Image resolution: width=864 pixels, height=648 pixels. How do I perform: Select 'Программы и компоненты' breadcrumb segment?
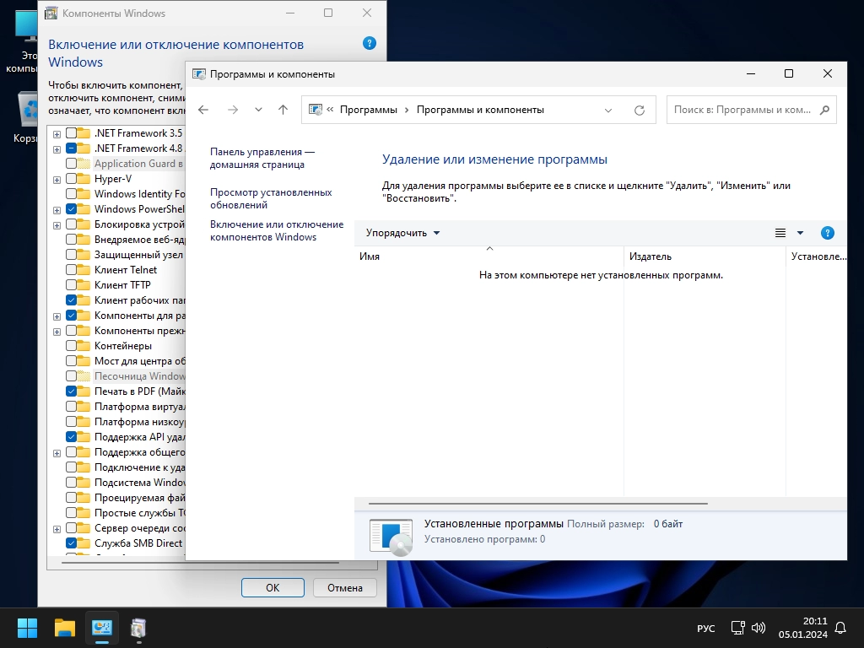(x=480, y=110)
